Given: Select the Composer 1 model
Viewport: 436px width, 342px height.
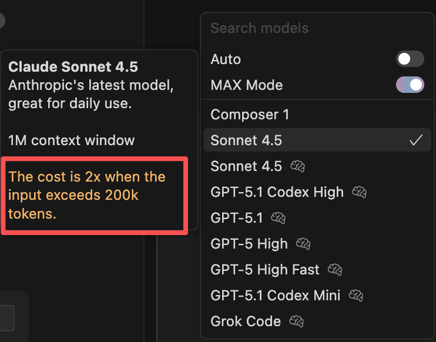Looking at the screenshot, I should point(250,115).
